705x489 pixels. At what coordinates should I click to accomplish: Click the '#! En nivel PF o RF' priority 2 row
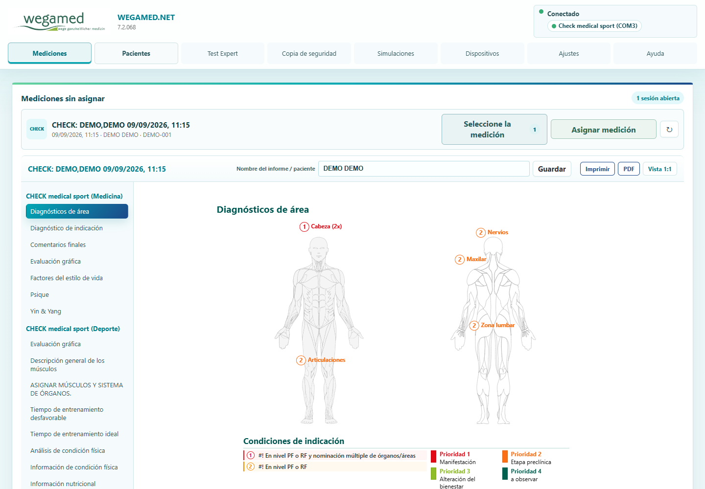tap(335, 467)
